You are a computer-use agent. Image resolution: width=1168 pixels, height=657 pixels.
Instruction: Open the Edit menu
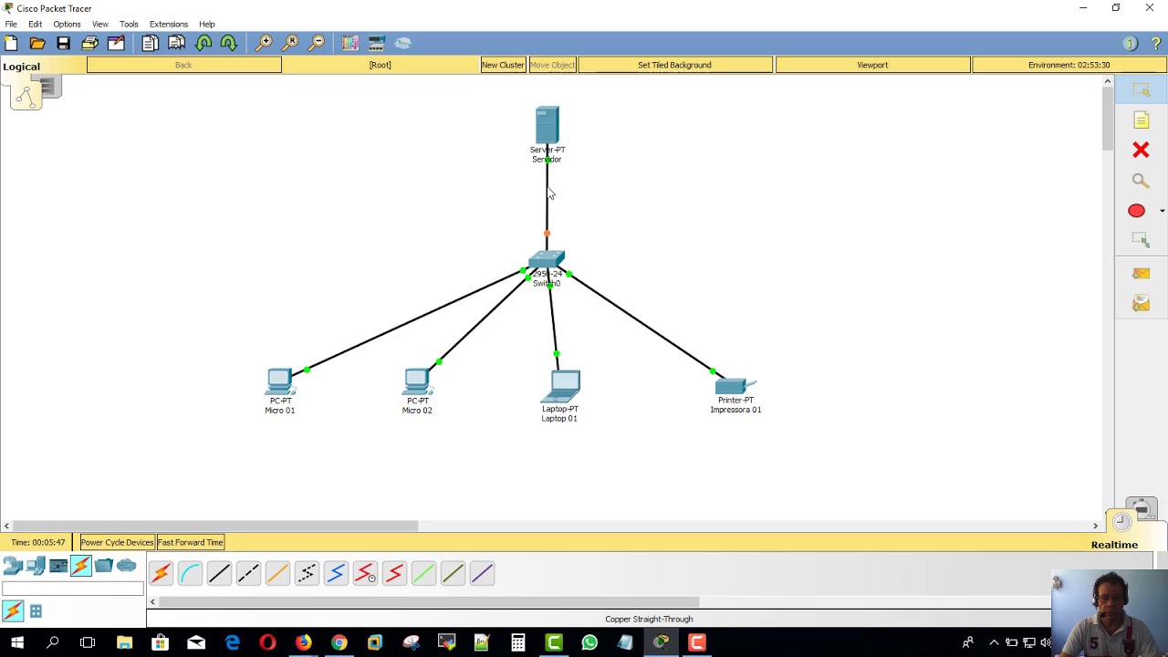click(35, 24)
